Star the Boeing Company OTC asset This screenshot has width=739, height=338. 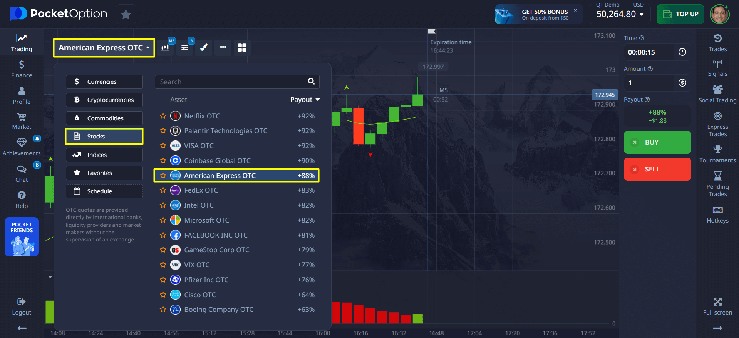click(163, 310)
